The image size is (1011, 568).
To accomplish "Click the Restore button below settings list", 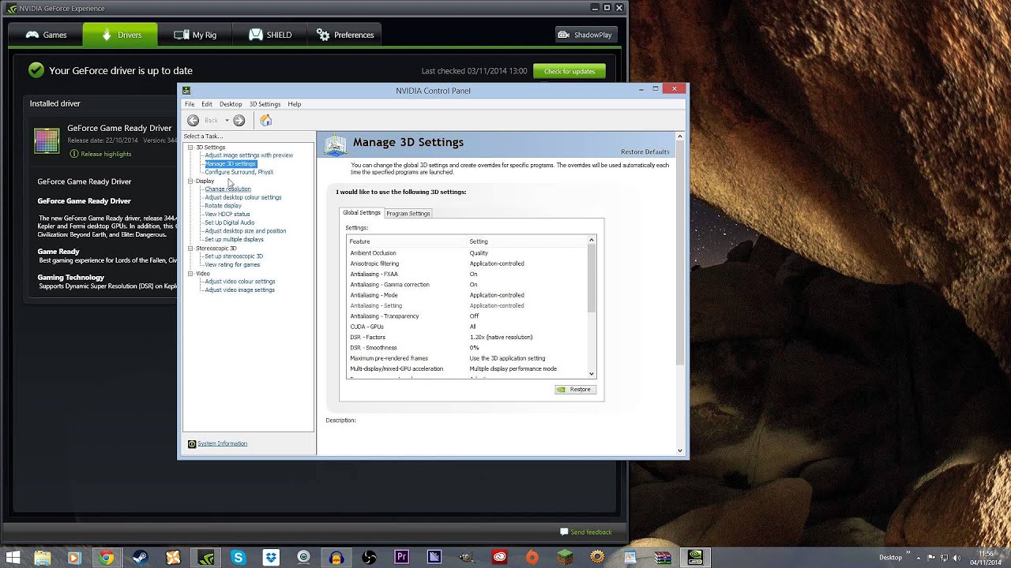I will (576, 390).
